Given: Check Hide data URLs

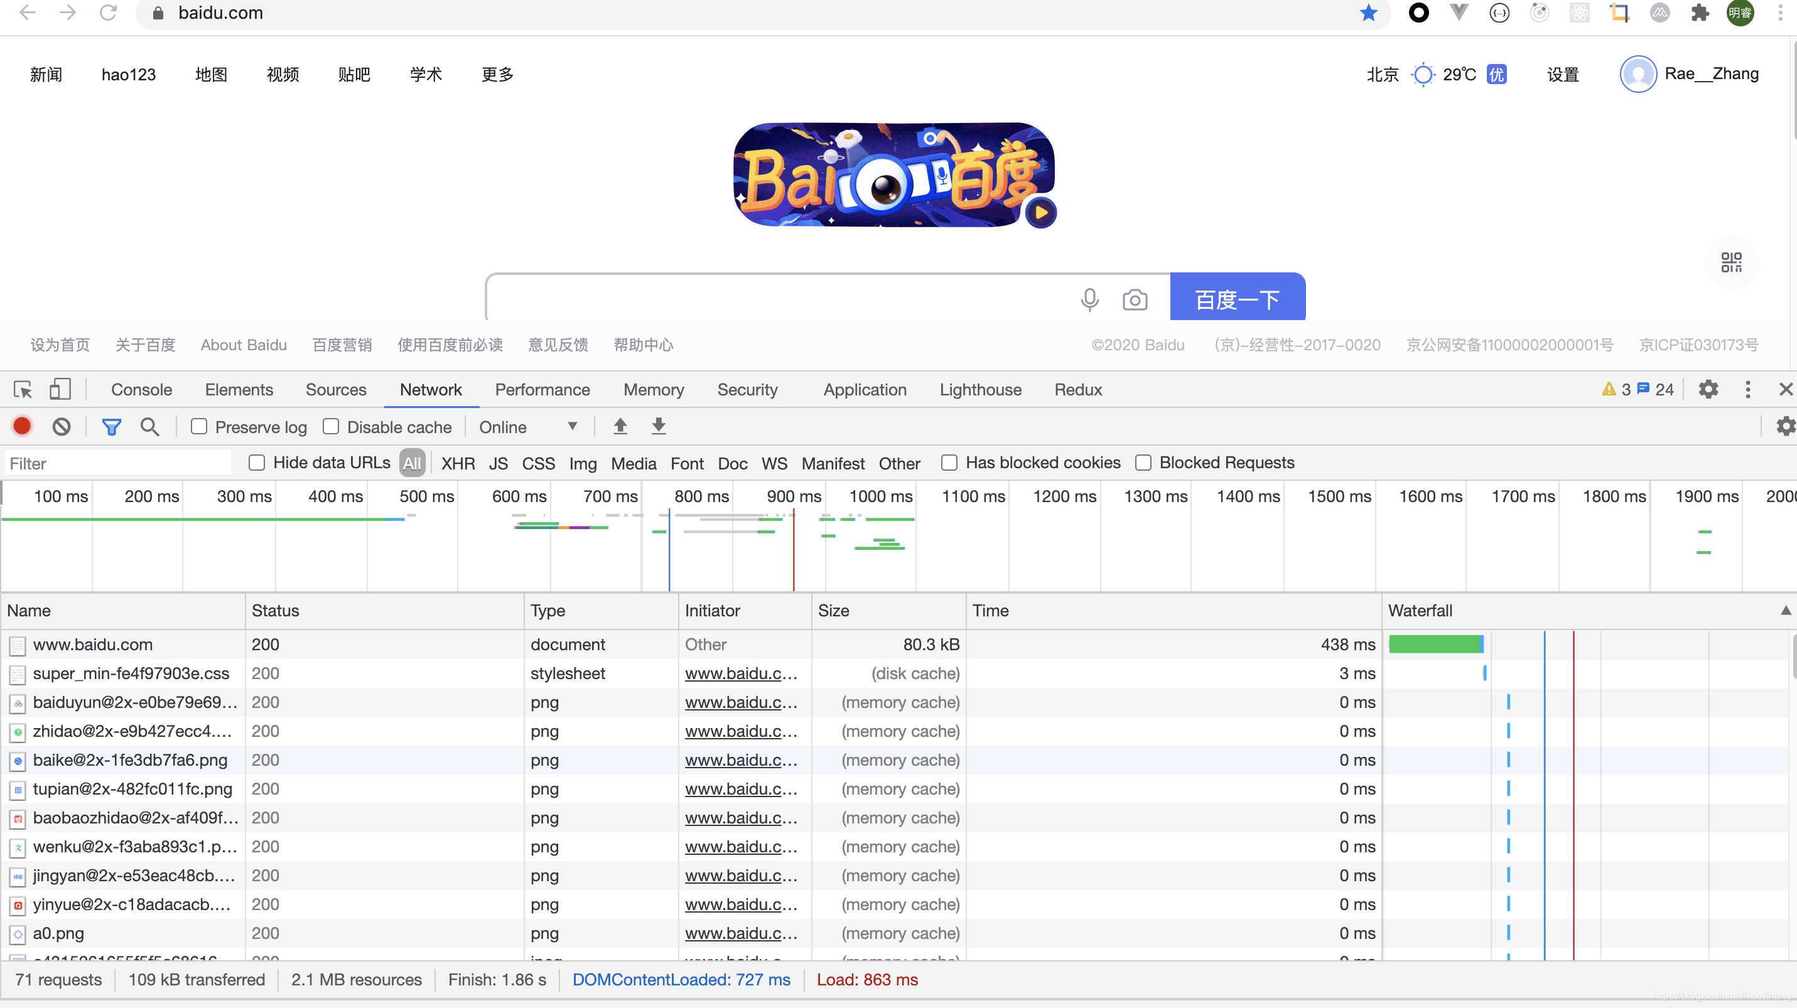Looking at the screenshot, I should click(x=257, y=463).
